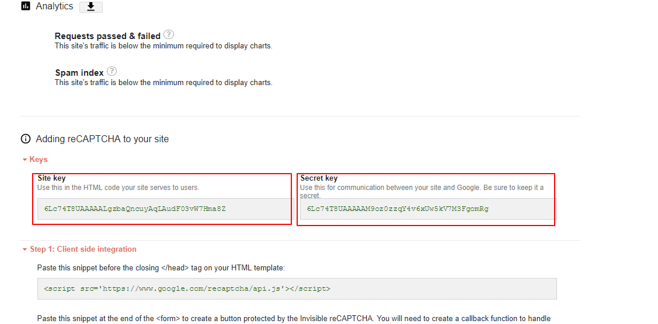Open help icon beside Spam index

(112, 71)
